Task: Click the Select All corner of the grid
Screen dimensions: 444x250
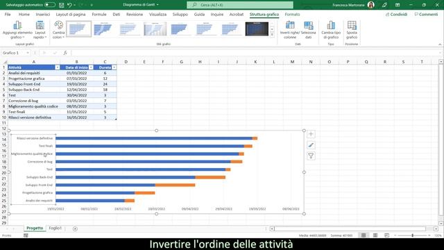Action: pos(5,62)
